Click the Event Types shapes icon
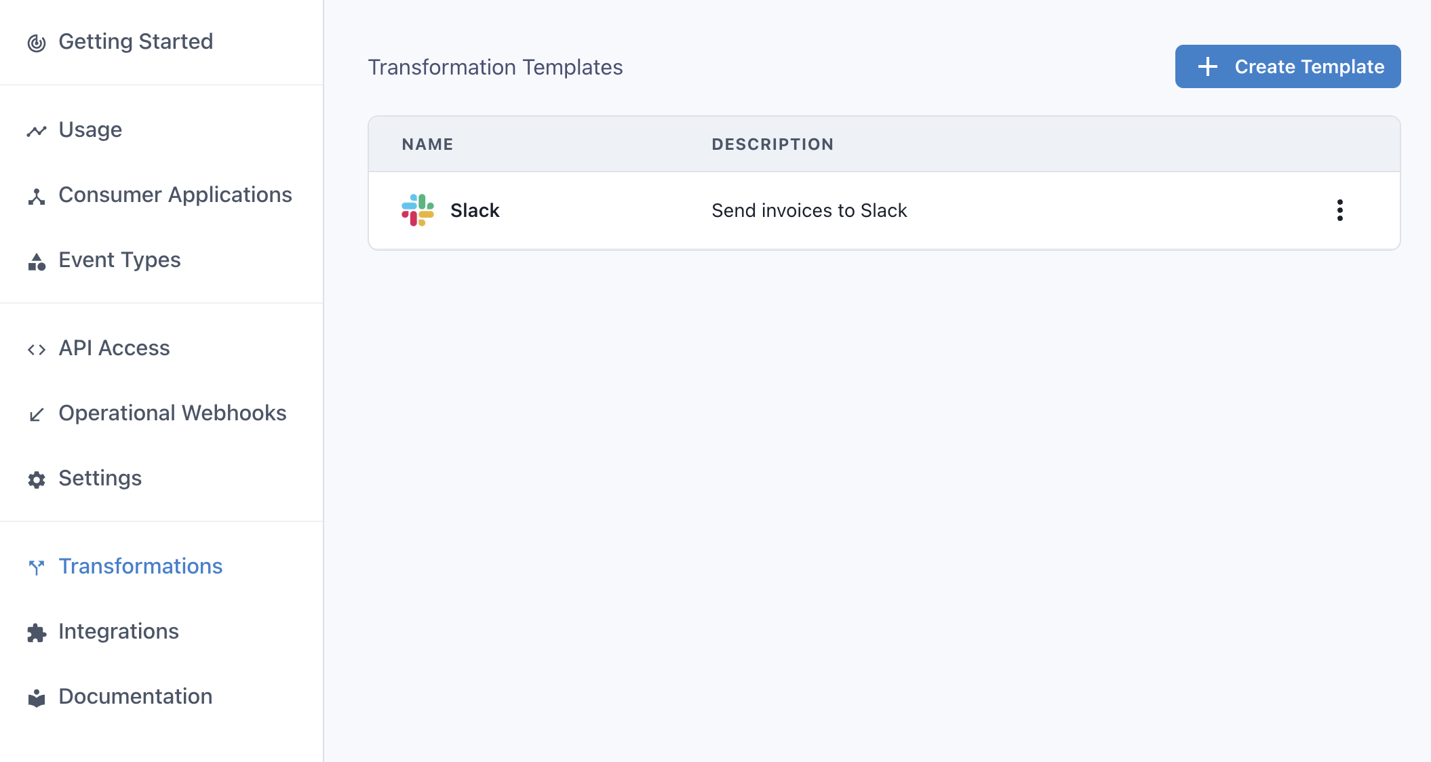This screenshot has width=1431, height=762. (x=37, y=262)
